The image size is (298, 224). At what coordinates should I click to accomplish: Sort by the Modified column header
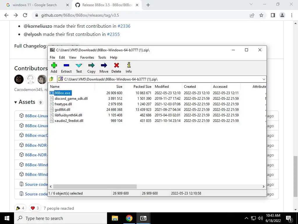click(x=167, y=86)
